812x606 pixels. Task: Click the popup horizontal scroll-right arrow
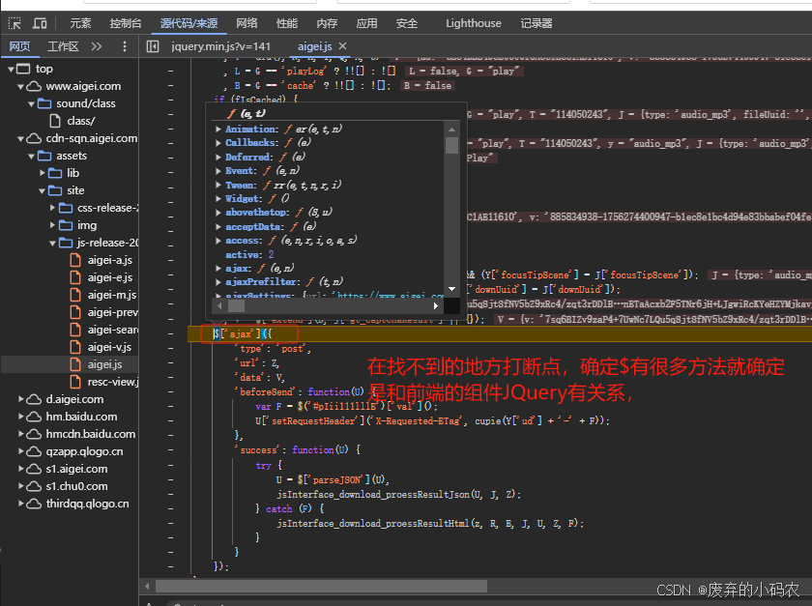click(x=436, y=306)
